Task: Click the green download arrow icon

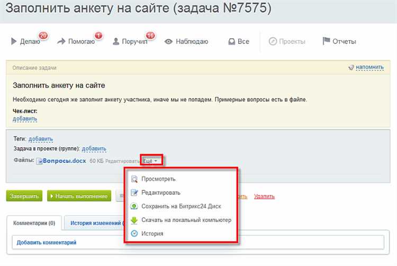Action: point(134,220)
